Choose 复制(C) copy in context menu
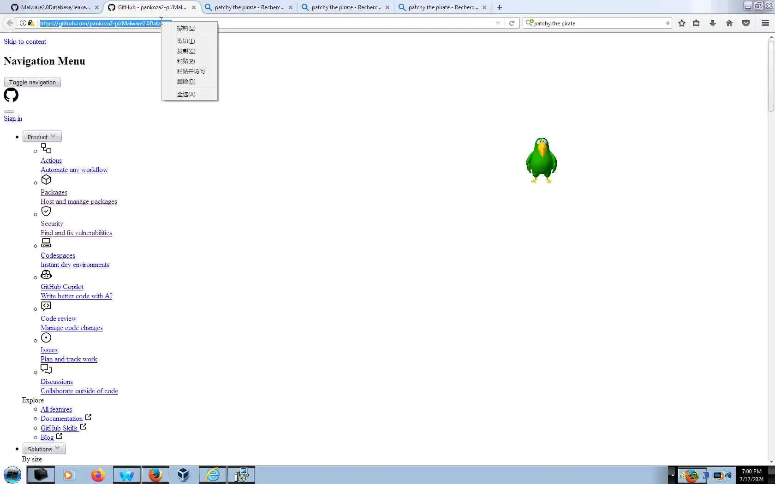Viewport: 775px width, 484px height. pos(189,51)
